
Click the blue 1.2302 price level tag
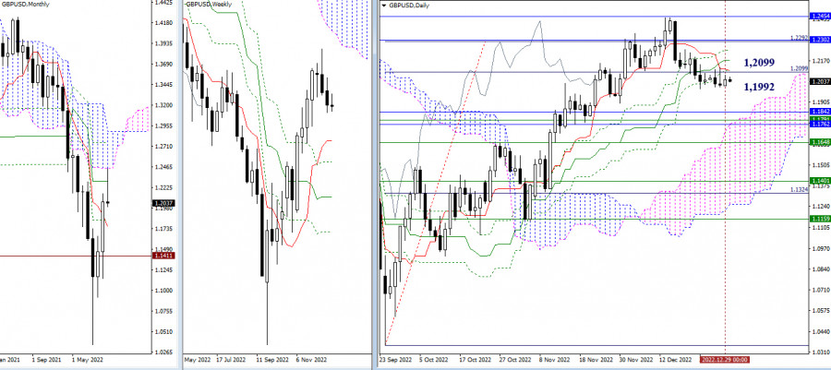(x=819, y=40)
